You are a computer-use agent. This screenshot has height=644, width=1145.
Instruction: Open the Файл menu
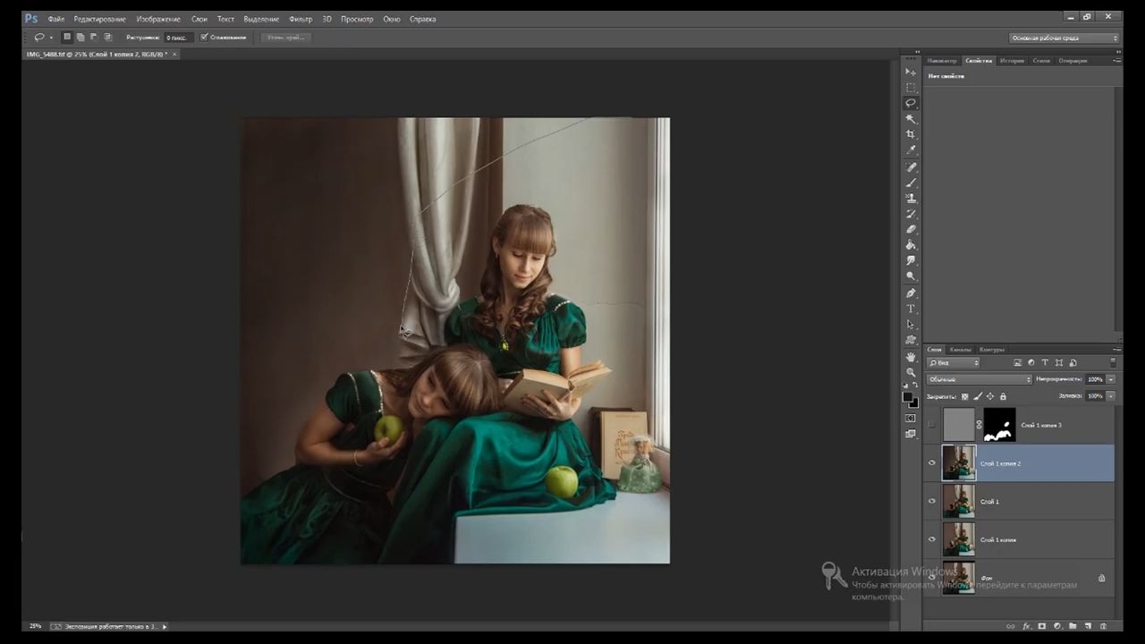[56, 19]
